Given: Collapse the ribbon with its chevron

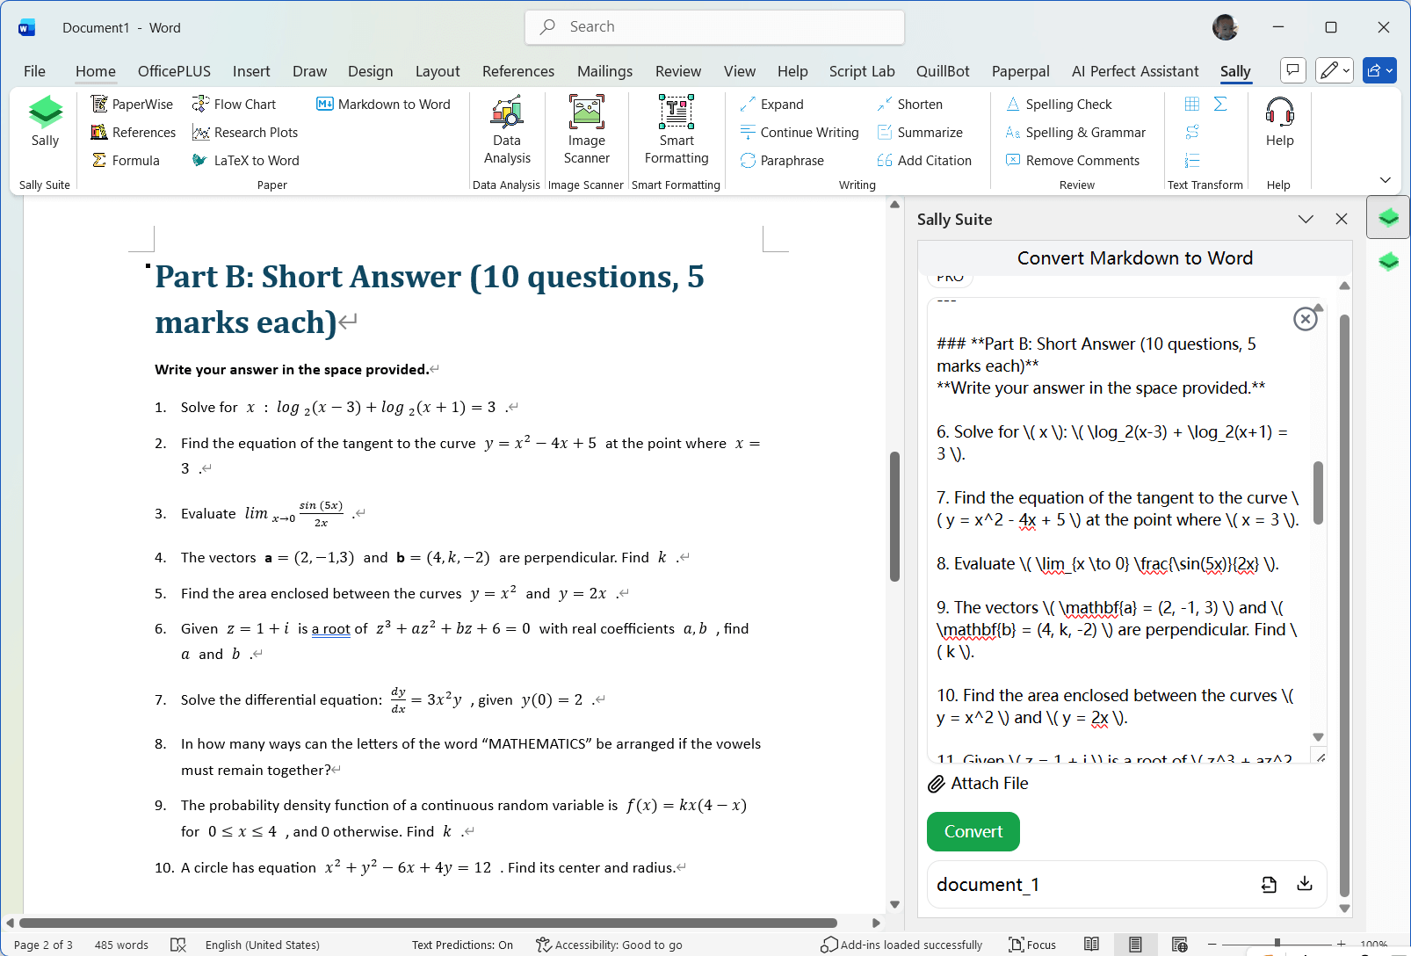Looking at the screenshot, I should click(x=1386, y=178).
